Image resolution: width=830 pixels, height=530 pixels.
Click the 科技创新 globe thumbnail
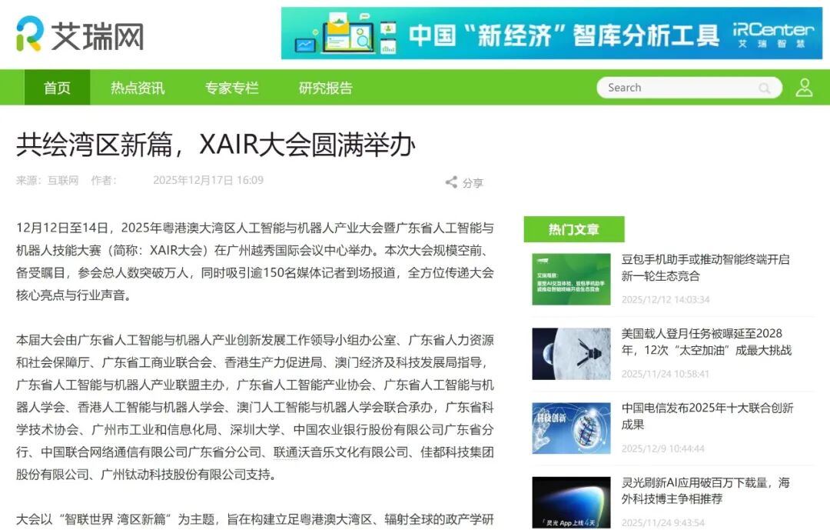click(x=571, y=428)
